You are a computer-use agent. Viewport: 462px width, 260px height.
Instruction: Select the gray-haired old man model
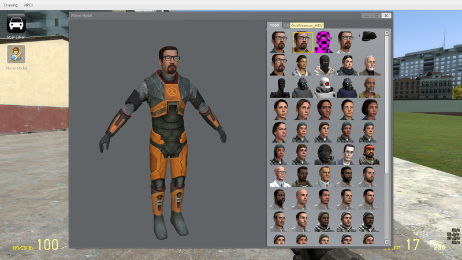370,65
